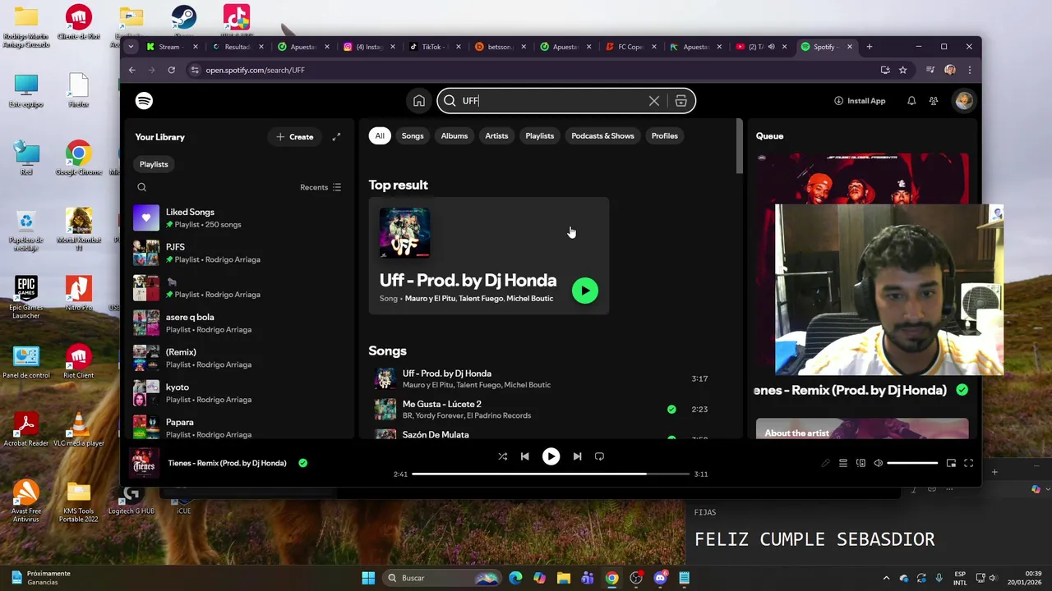Image resolution: width=1052 pixels, height=591 pixels.
Task: Click the About the artist card
Action: 862,429
